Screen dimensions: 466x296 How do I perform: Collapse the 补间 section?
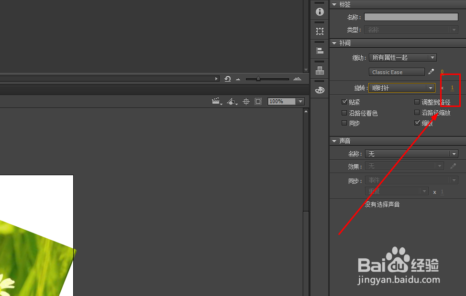[334, 43]
